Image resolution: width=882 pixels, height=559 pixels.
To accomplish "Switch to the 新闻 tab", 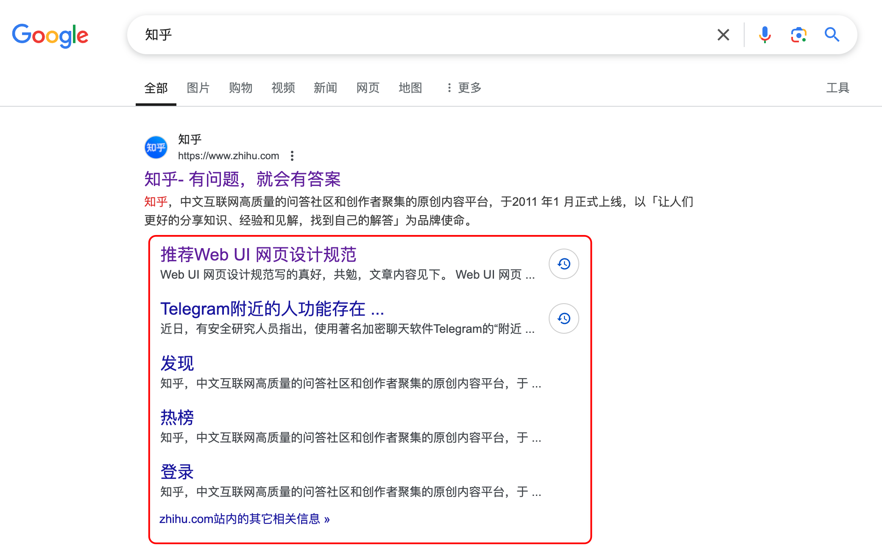I will pyautogui.click(x=326, y=88).
